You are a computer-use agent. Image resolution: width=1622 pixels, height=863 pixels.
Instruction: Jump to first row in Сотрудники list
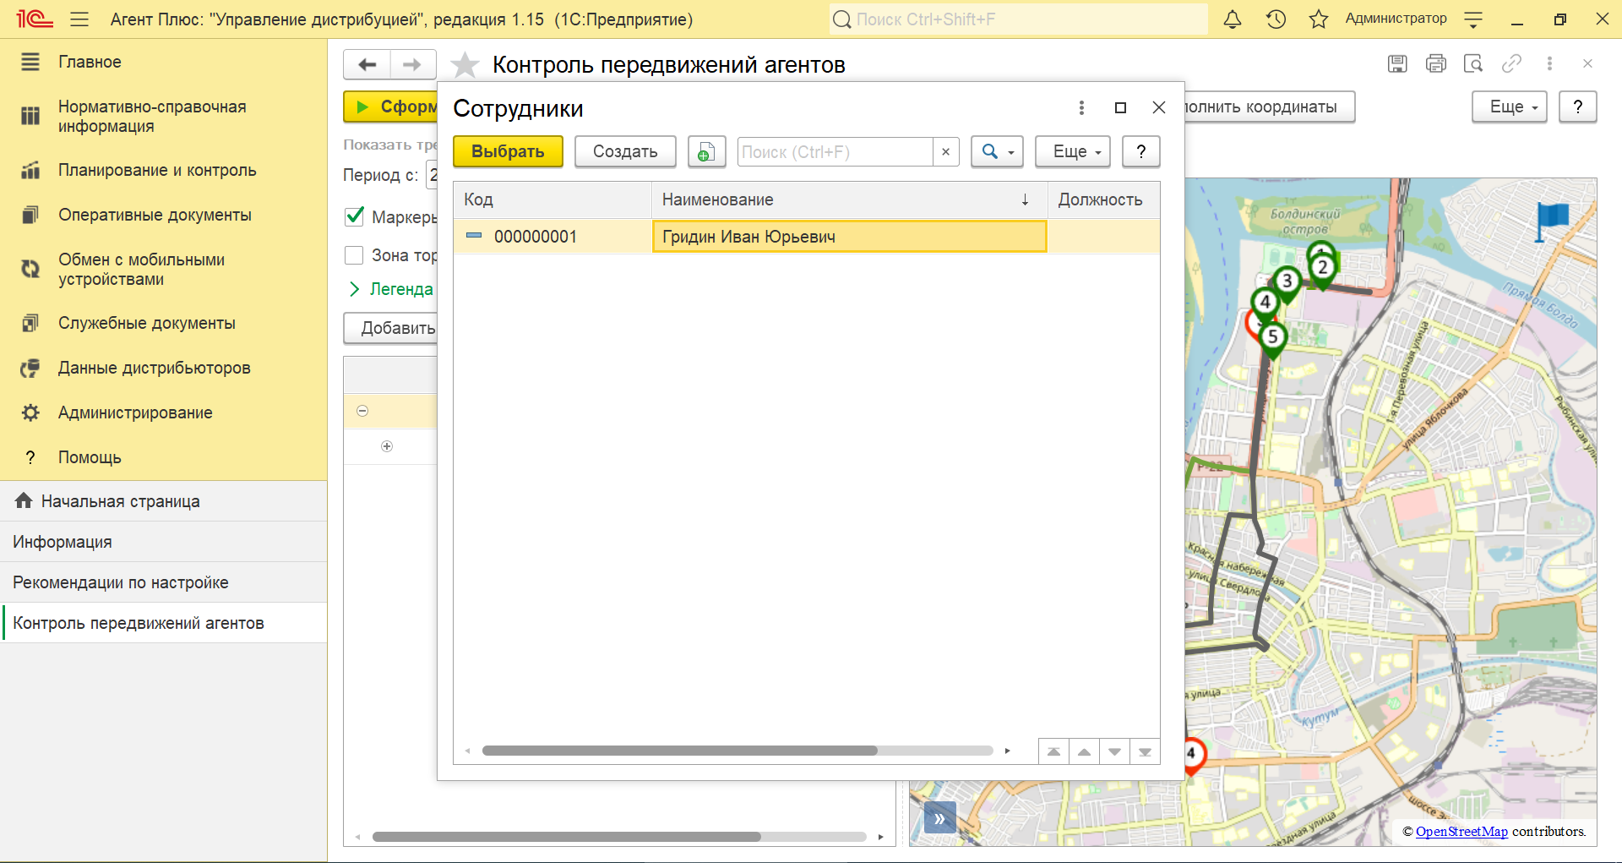coord(1053,751)
